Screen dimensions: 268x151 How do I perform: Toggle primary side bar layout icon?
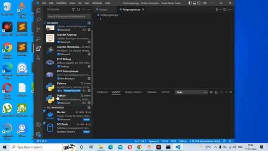190,3
